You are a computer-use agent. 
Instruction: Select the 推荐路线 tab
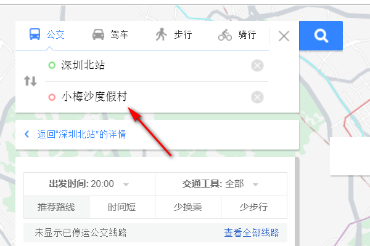click(56, 207)
